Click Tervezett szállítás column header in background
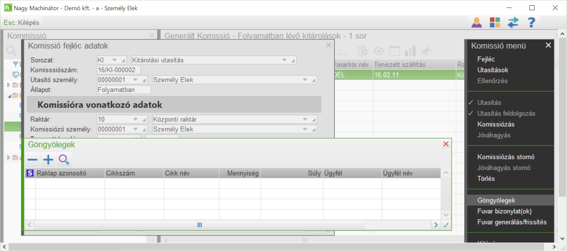 click(x=414, y=64)
